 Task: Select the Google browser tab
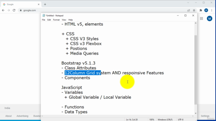click(x=21, y=4)
